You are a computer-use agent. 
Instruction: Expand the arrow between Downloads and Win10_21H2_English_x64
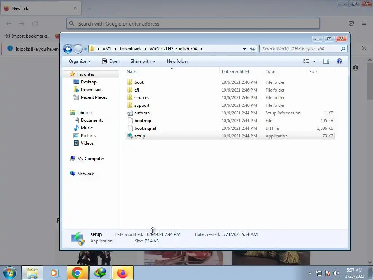pyautogui.click(x=145, y=49)
